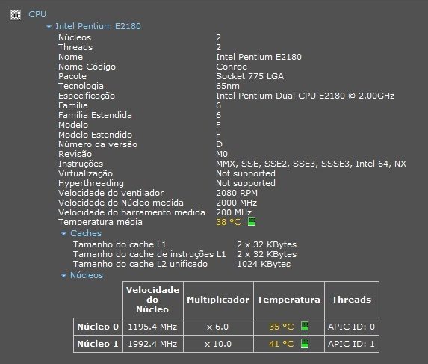Click the 35 °C temperature for Núcleo 0
This screenshot has width=428, height=364.
[x=282, y=327]
